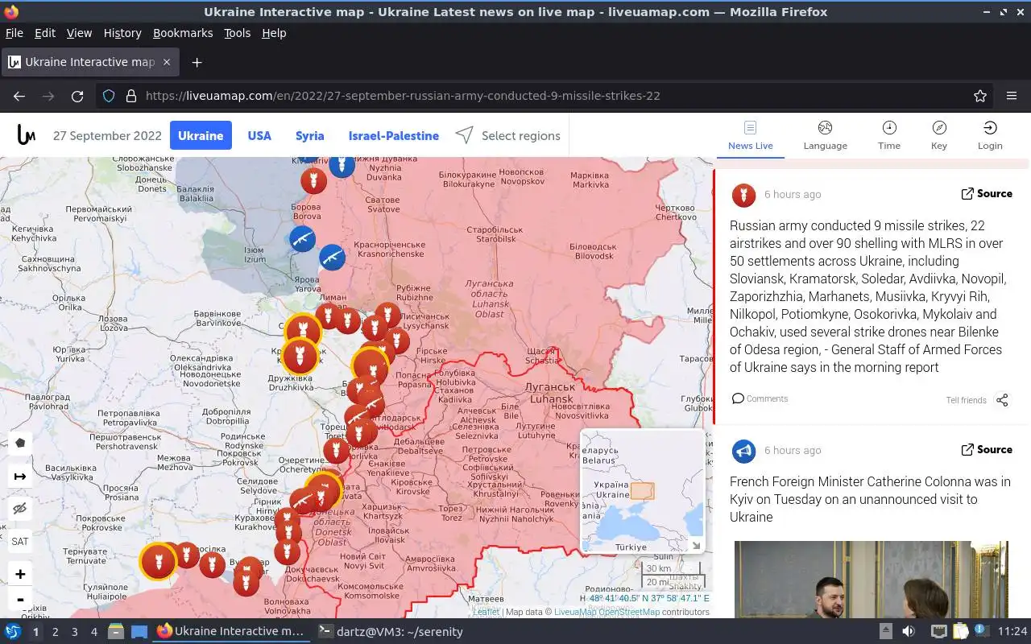
Task: Open the Language panel
Action: [x=825, y=135]
